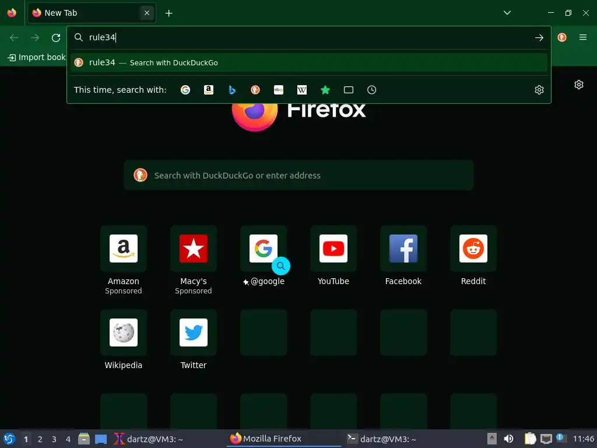
Task: Open a new tab with plus button
Action: (168, 13)
